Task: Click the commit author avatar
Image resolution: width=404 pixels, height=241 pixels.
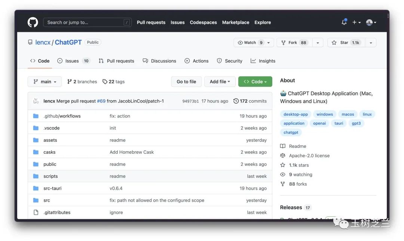Action: 36,101
